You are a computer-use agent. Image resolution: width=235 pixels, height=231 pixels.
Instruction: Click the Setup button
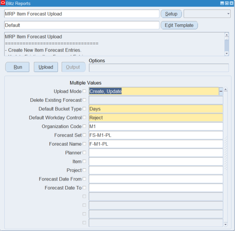(171, 14)
